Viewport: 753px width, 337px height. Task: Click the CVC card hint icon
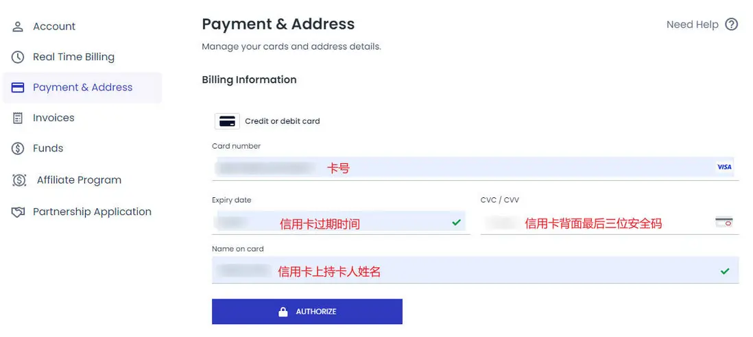tap(724, 223)
